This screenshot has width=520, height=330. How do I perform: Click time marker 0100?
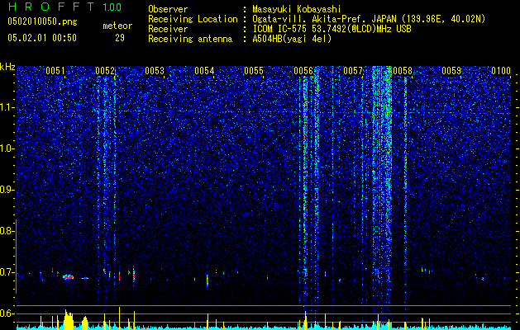tap(501, 71)
